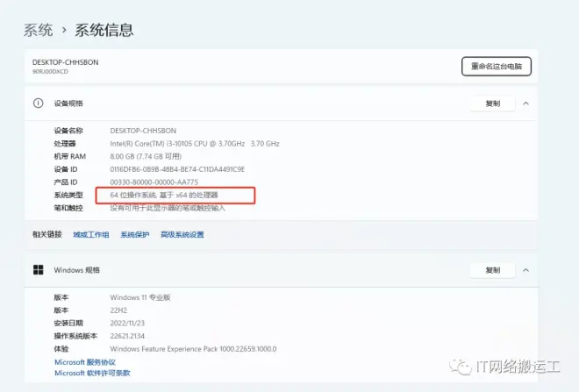
Task: Open Microsoft 软件许可条款 link
Action: (x=92, y=374)
